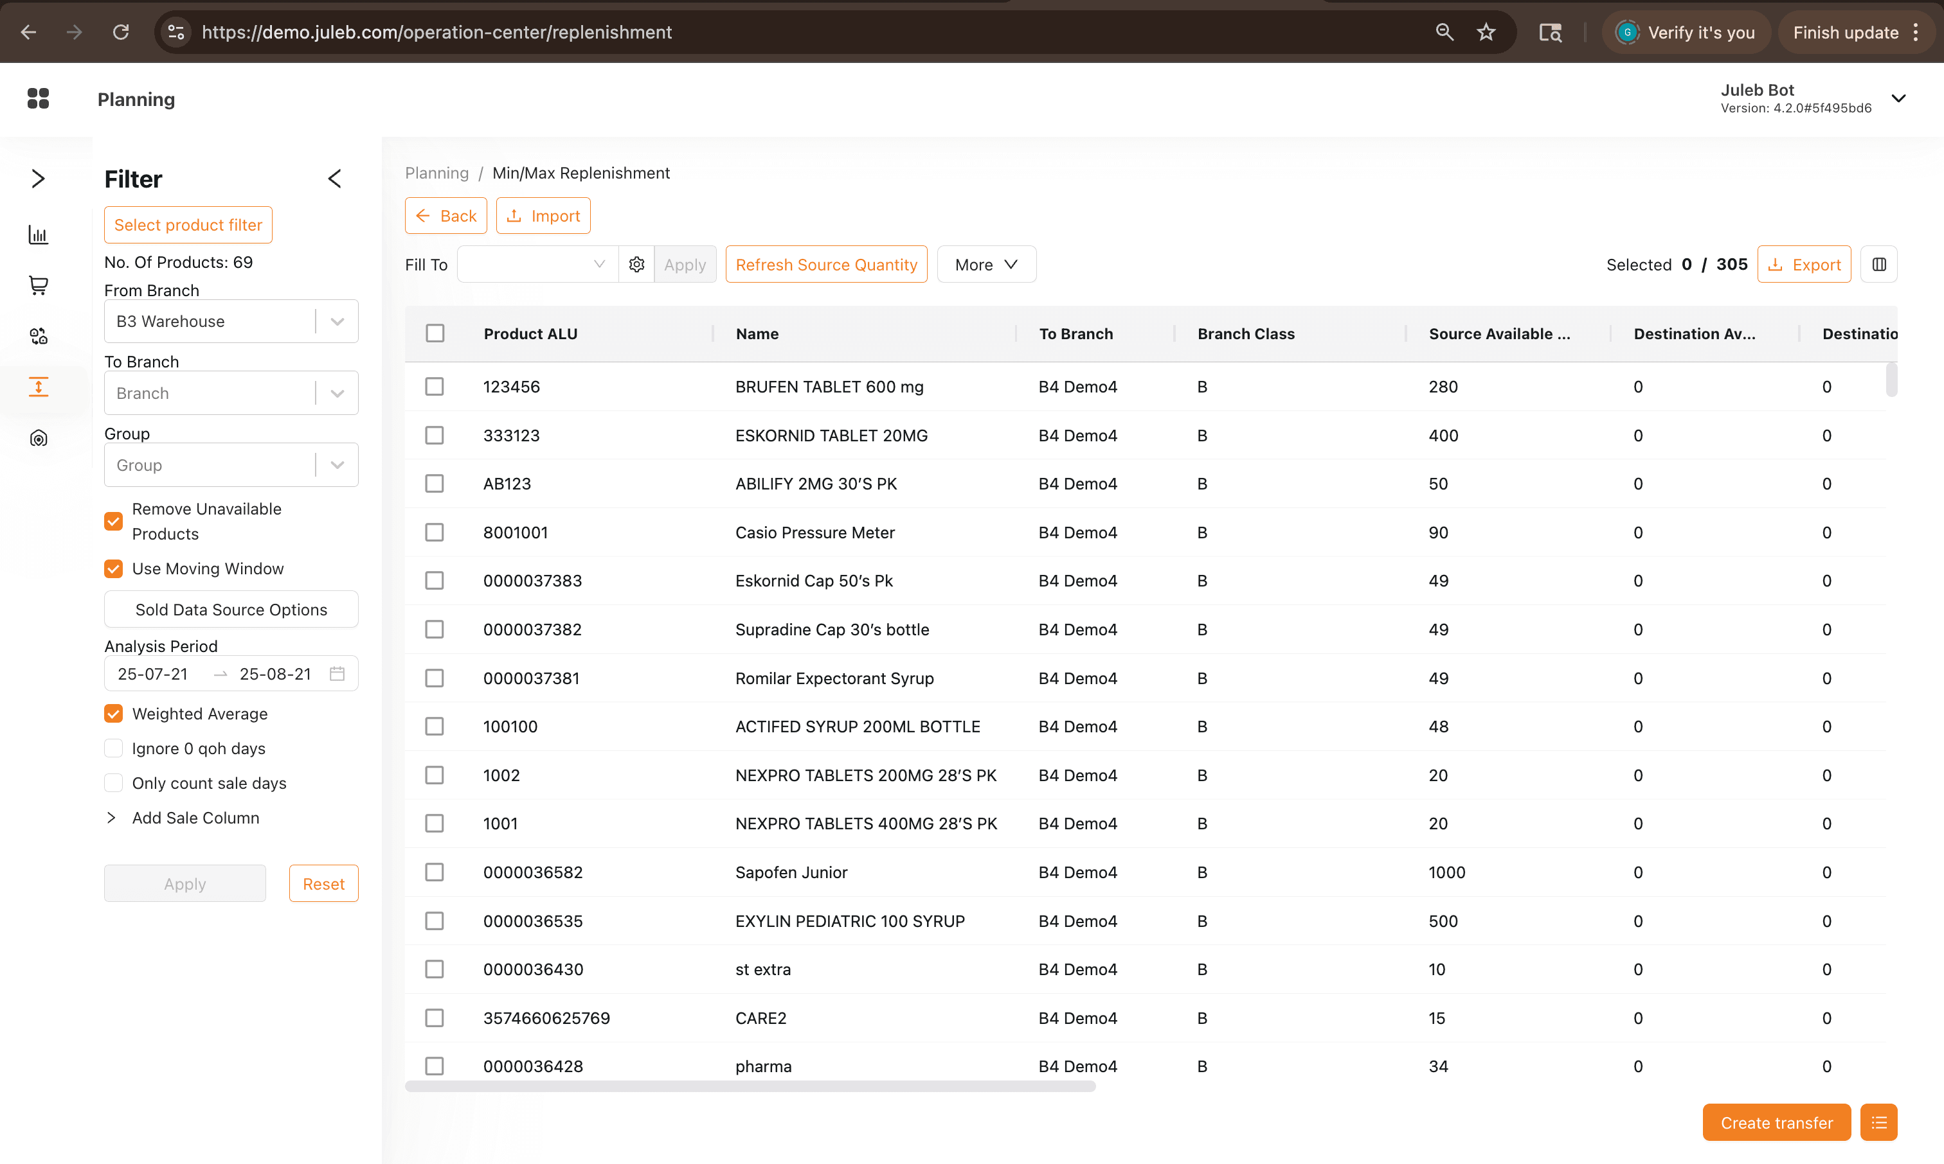Enable Ignore 0 qoh days checkbox

[114, 748]
